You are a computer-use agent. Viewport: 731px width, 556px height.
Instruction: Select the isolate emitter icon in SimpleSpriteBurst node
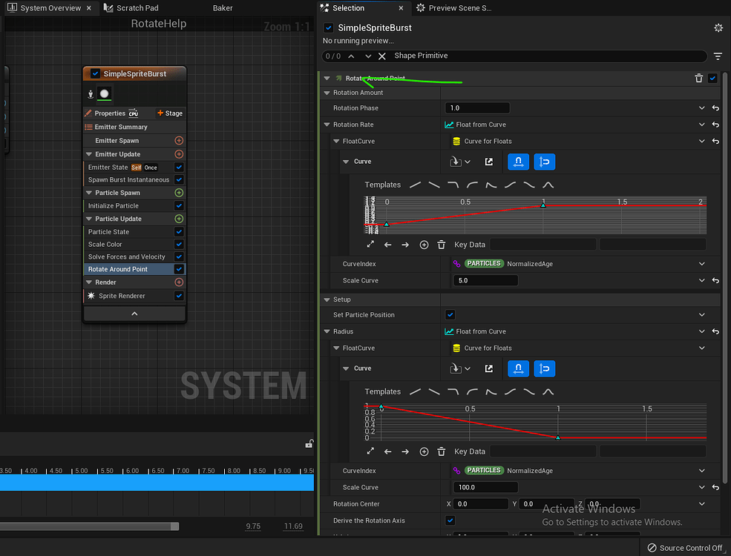[91, 94]
